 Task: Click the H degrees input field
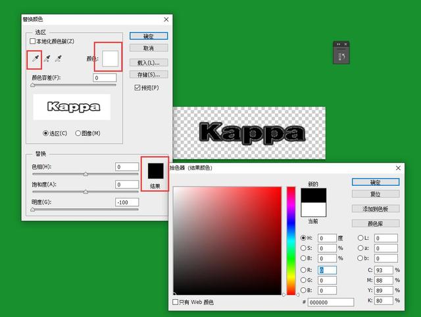(327, 238)
